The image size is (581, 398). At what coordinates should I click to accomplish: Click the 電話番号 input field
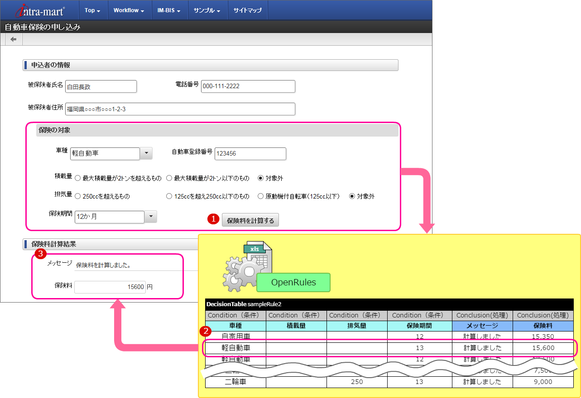[x=248, y=86]
